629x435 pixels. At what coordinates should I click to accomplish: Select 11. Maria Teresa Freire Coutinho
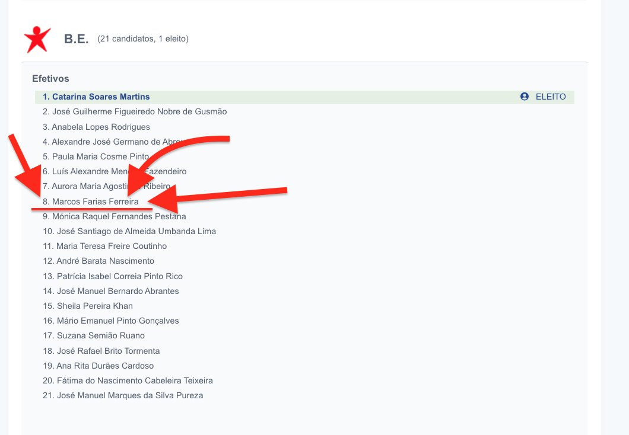click(x=104, y=246)
